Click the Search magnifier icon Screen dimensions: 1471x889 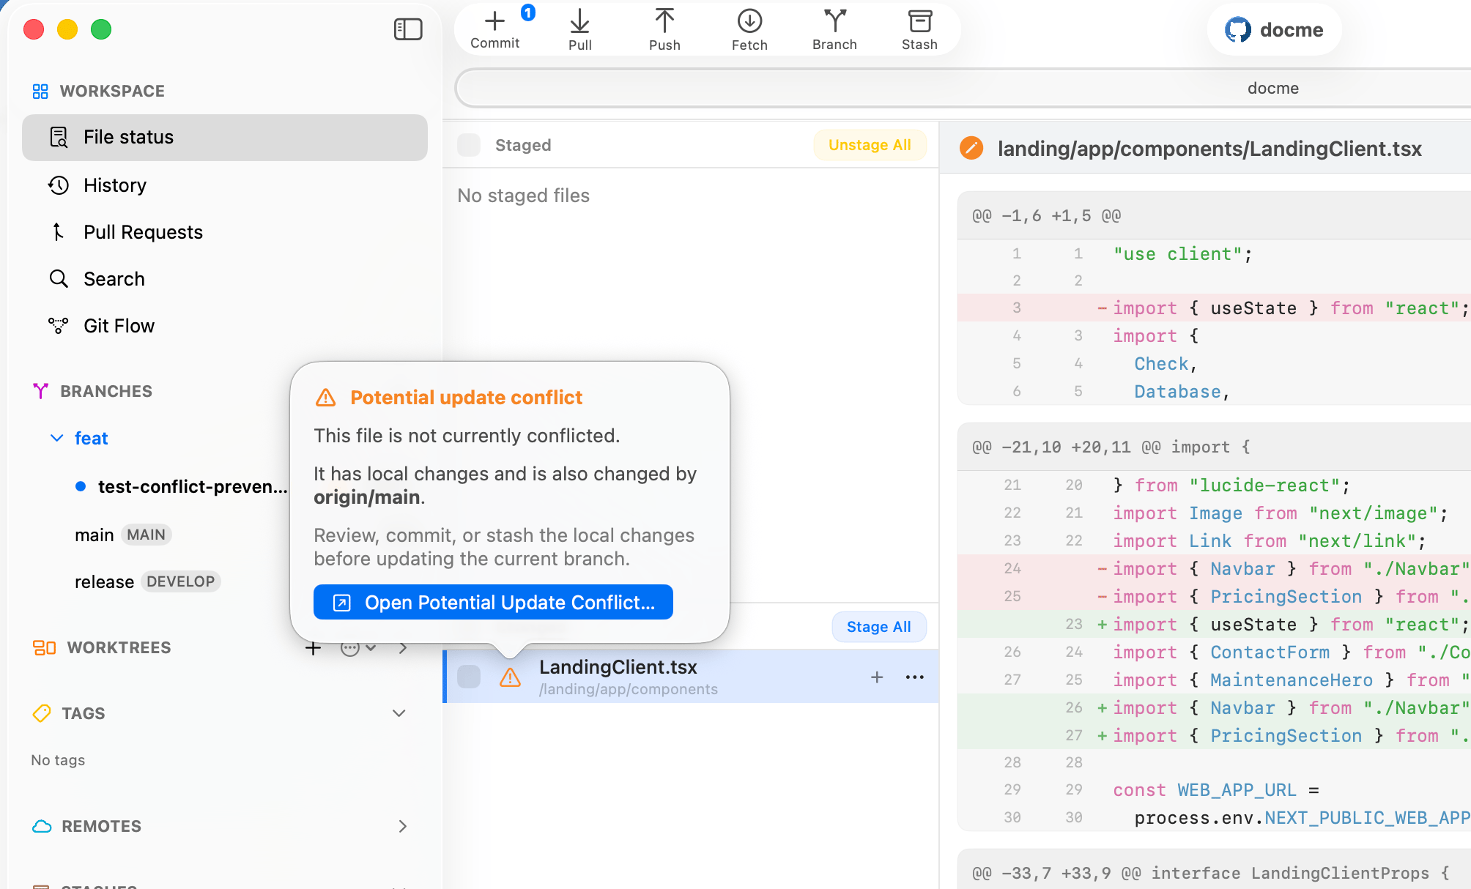pos(59,279)
